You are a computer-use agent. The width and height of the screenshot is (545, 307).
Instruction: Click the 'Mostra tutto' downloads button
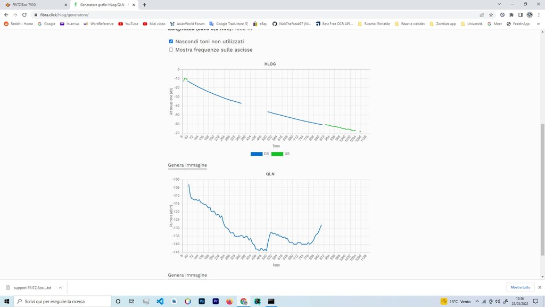tap(520, 287)
